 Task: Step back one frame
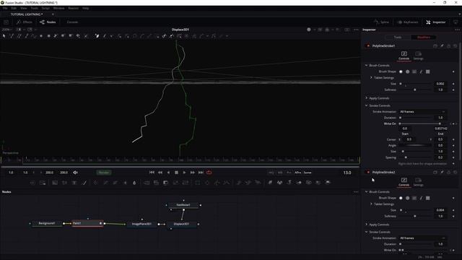(160, 173)
